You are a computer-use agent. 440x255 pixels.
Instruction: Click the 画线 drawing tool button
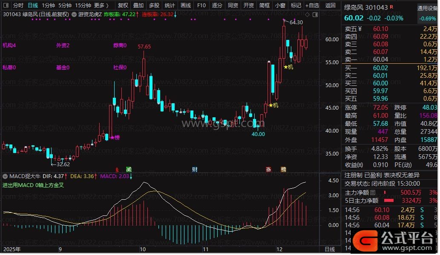coord(185,6)
